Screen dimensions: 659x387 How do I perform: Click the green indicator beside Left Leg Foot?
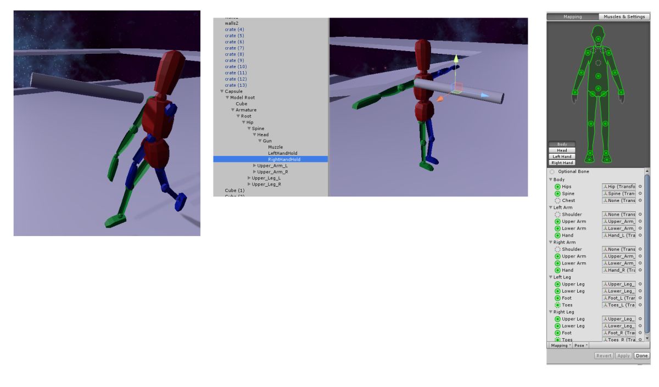coord(557,298)
